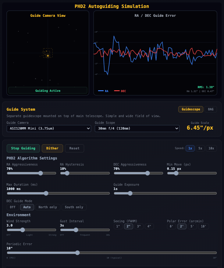The width and height of the screenshot is (224, 268).
Task: Select 1x simulation speed
Action: tap(190, 148)
